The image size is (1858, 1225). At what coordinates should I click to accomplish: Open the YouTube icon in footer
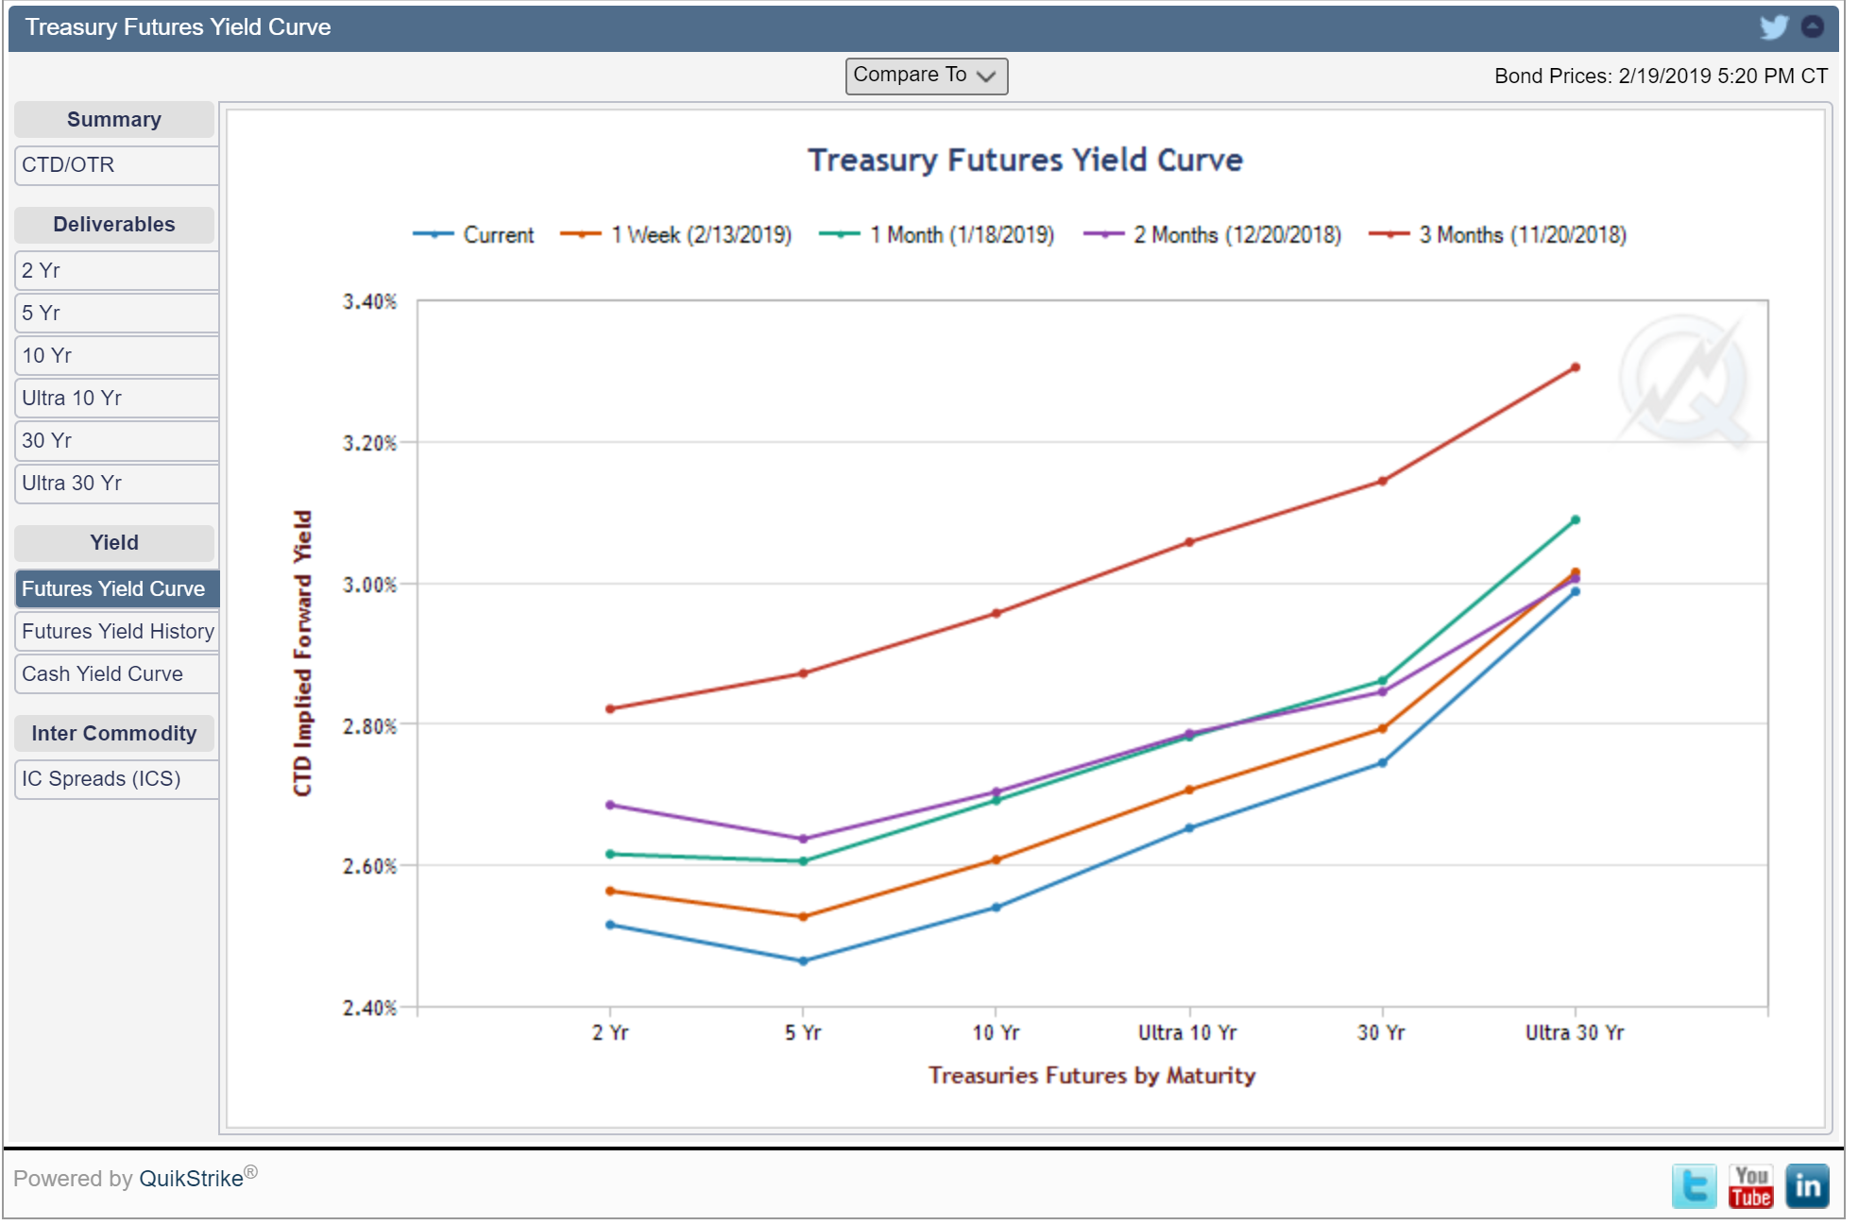(x=1750, y=1186)
